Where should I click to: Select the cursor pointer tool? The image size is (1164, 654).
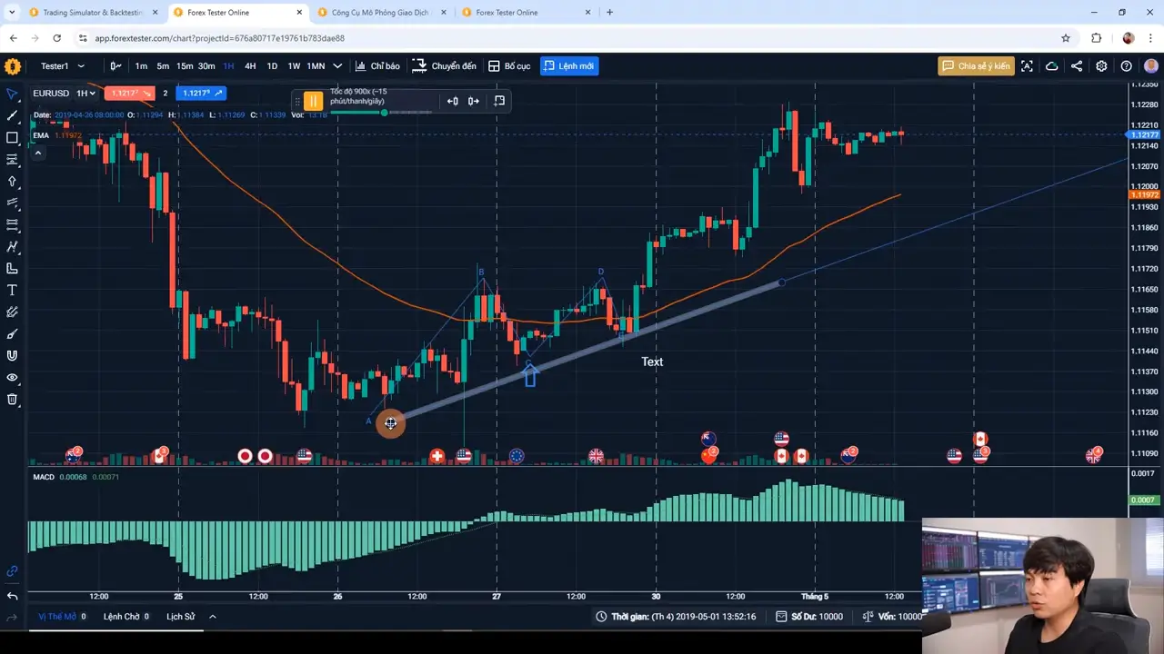pos(12,94)
